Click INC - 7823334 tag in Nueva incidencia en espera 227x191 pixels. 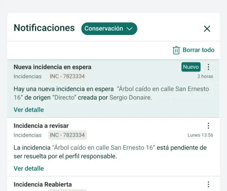coord(67,76)
